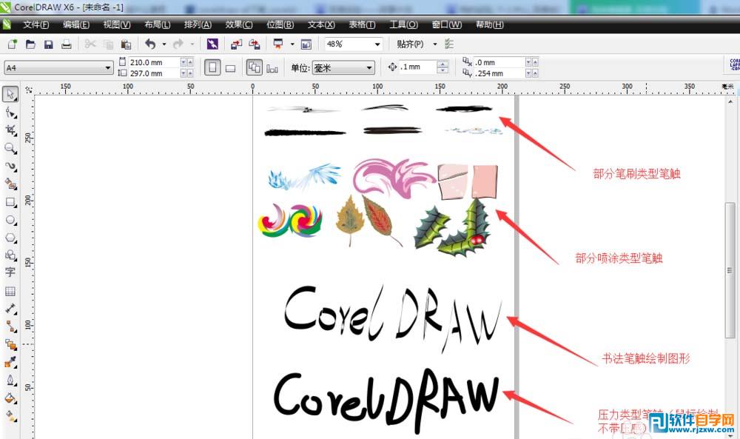Open the 文本(X) menu
740x439 pixels.
321,24
